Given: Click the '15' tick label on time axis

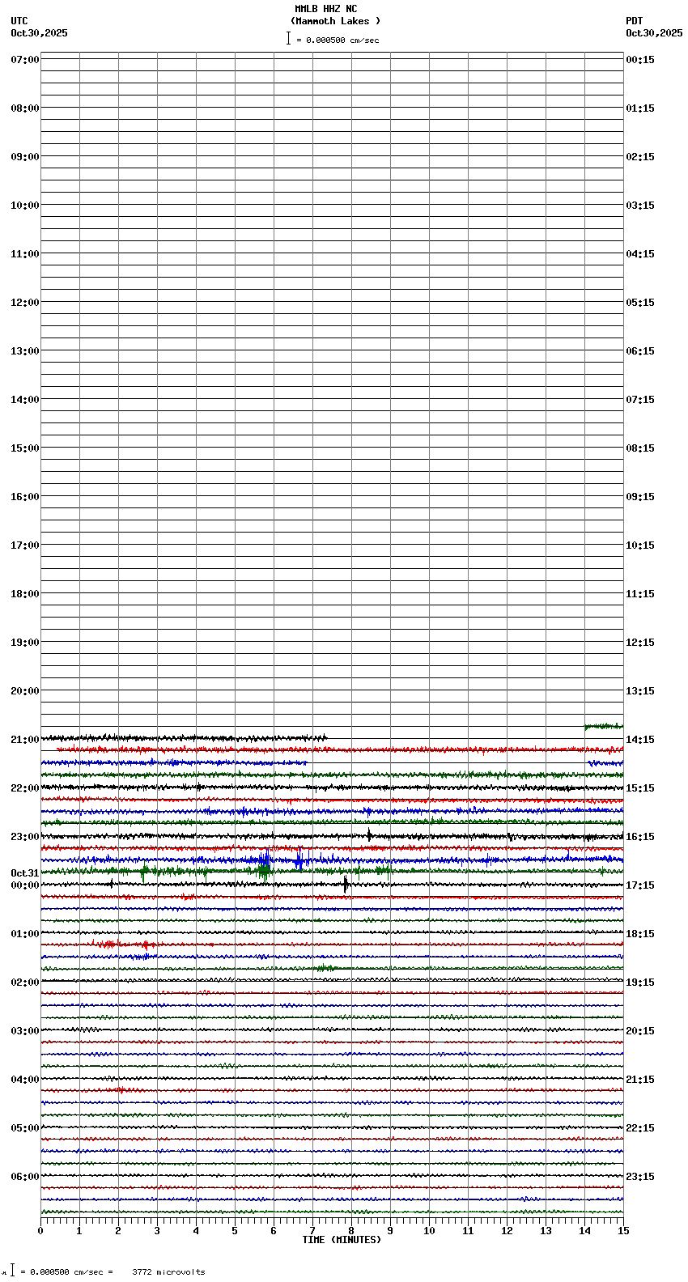Looking at the screenshot, I should (x=623, y=1231).
